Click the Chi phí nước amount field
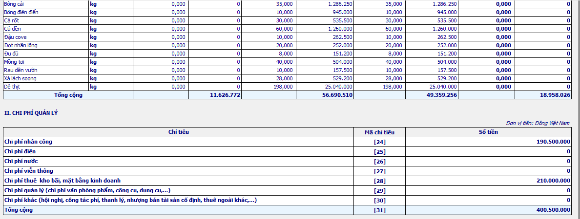This screenshot has height=219, width=580. click(x=488, y=161)
